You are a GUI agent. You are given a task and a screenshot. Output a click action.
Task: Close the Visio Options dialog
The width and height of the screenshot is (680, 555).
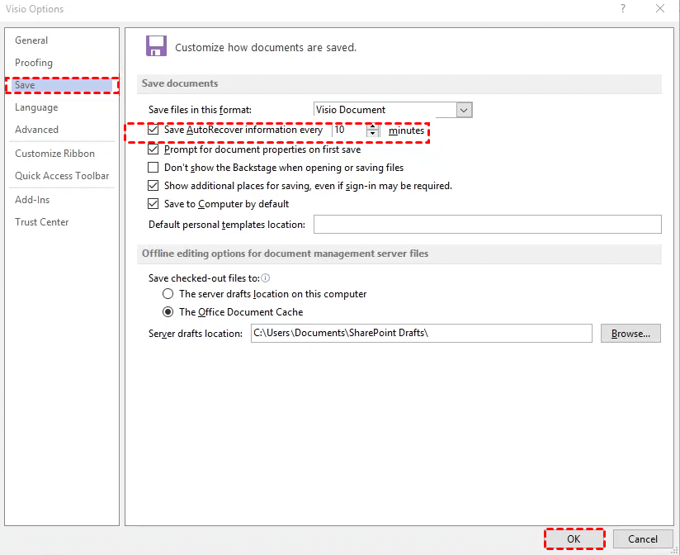660,9
